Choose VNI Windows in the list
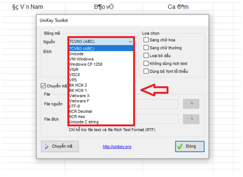Viewport: 243px width, 177px height. 81,59
